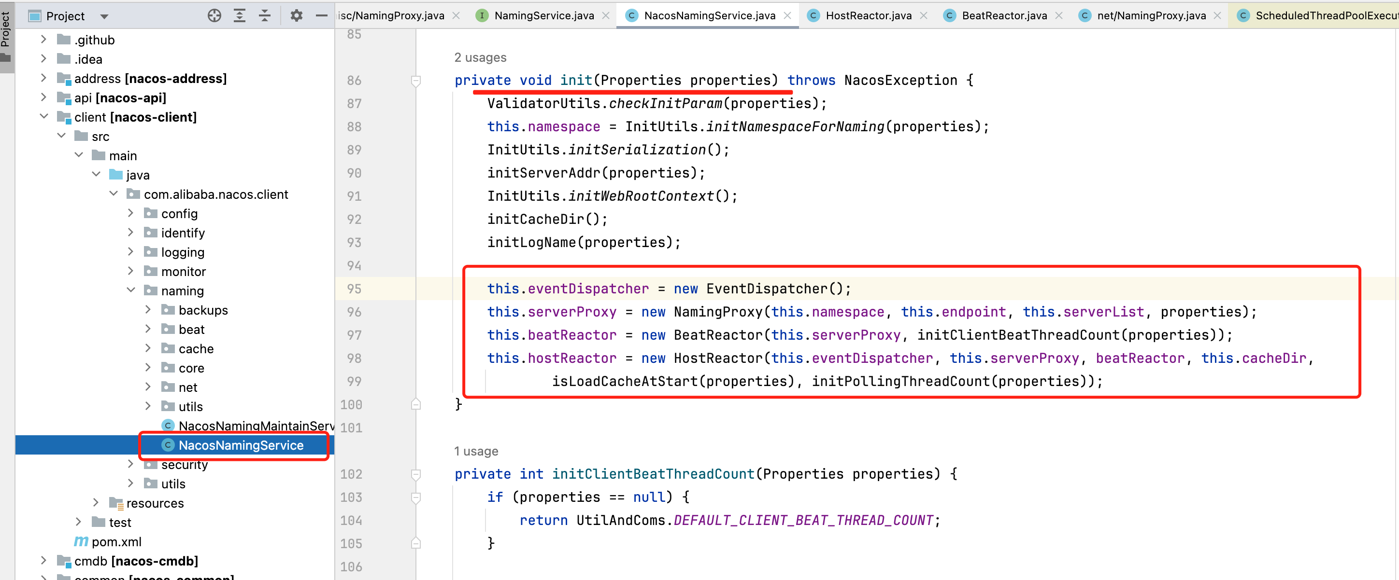
Task: Close the HostReactor.java tab
Action: point(923,16)
